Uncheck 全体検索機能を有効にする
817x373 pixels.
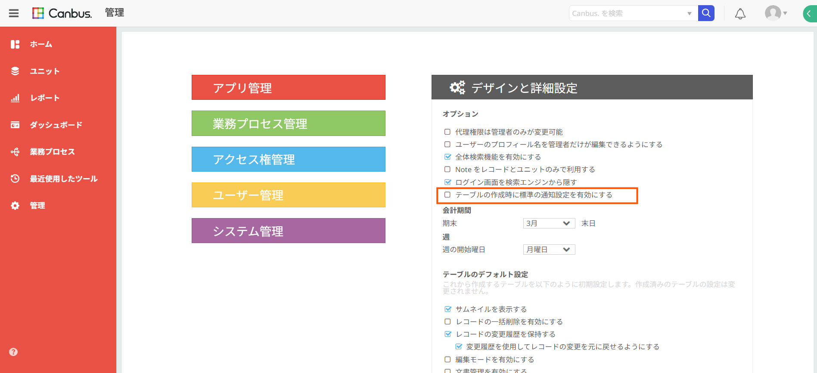447,157
